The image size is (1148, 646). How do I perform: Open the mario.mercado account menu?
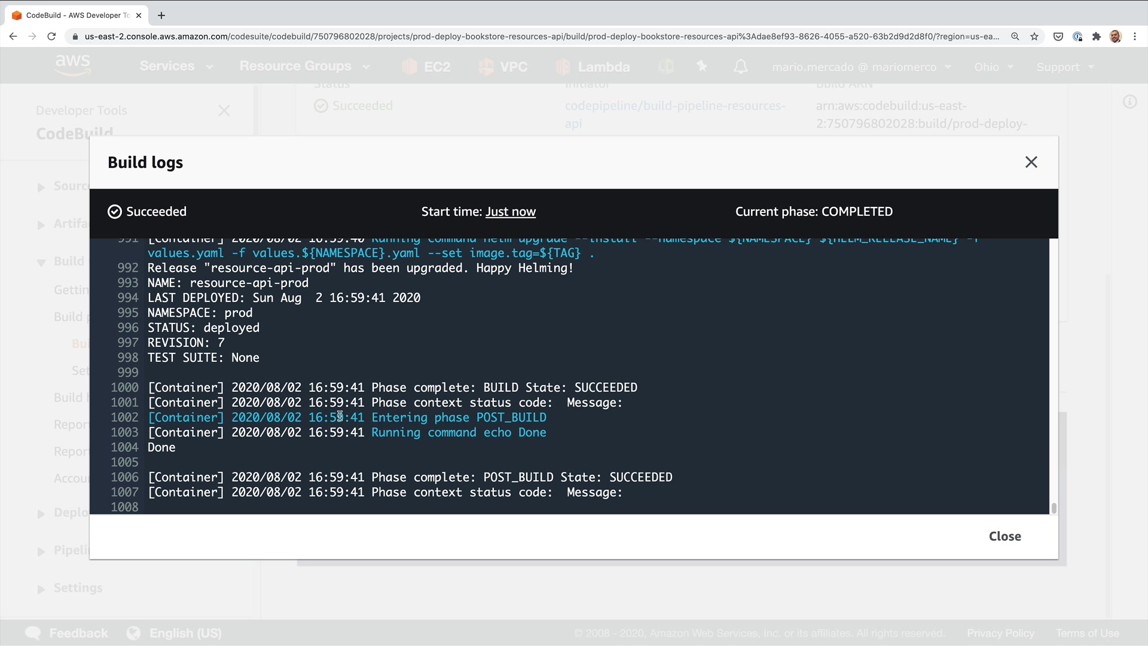click(861, 67)
